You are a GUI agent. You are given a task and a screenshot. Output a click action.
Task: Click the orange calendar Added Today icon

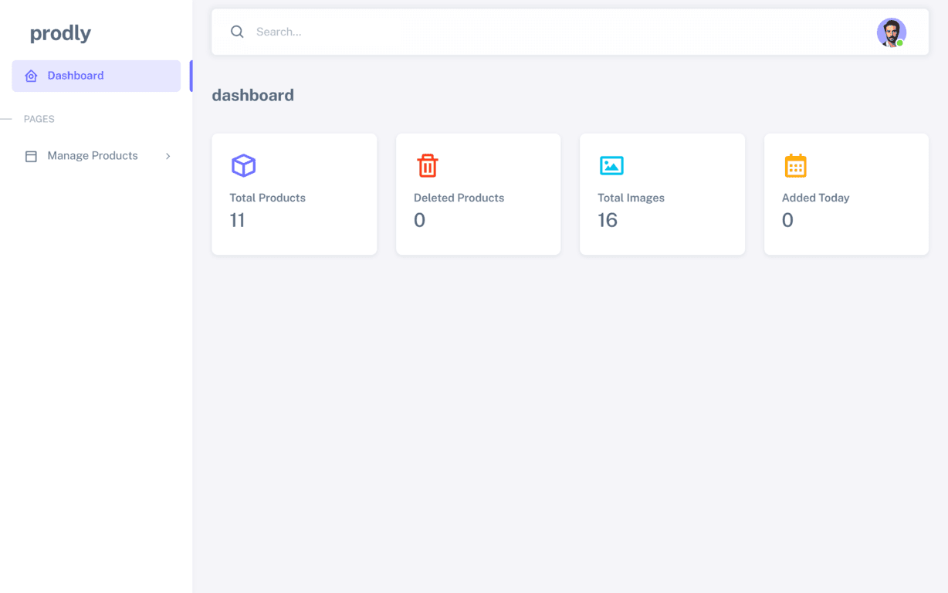795,165
